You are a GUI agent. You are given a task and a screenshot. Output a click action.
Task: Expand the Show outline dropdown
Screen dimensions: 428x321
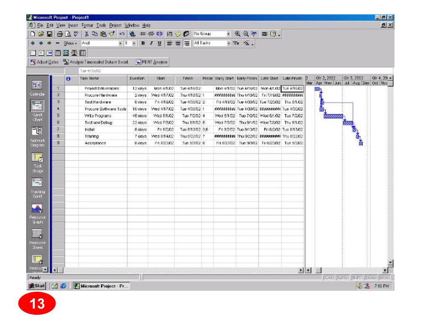pos(70,43)
